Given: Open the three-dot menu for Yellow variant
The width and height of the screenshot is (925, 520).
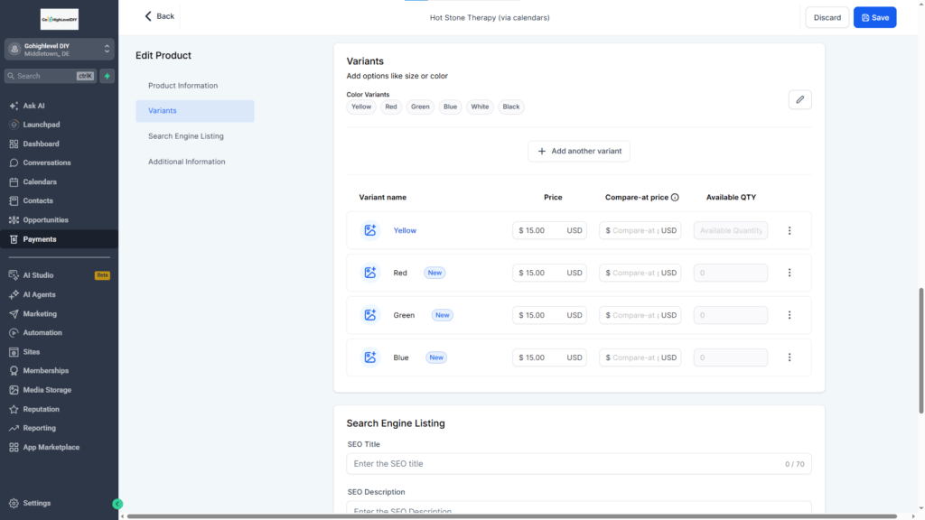Looking at the screenshot, I should point(790,230).
